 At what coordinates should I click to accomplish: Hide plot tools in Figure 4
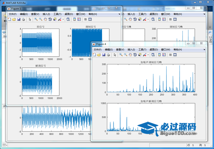170,55
